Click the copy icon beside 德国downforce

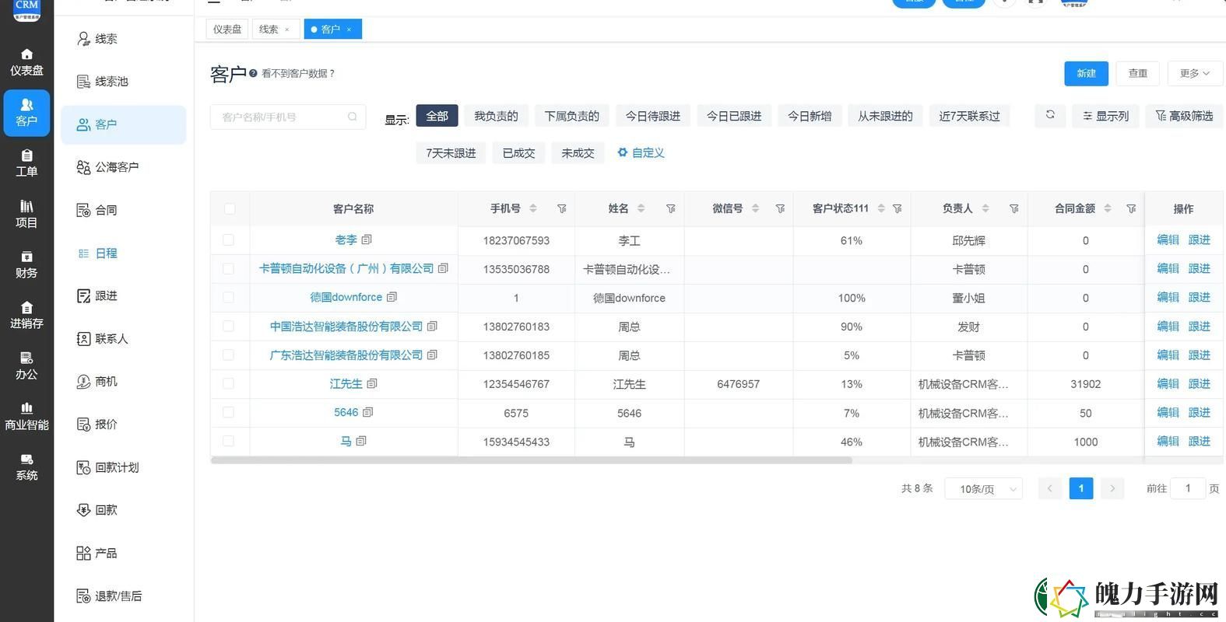pyautogui.click(x=392, y=297)
